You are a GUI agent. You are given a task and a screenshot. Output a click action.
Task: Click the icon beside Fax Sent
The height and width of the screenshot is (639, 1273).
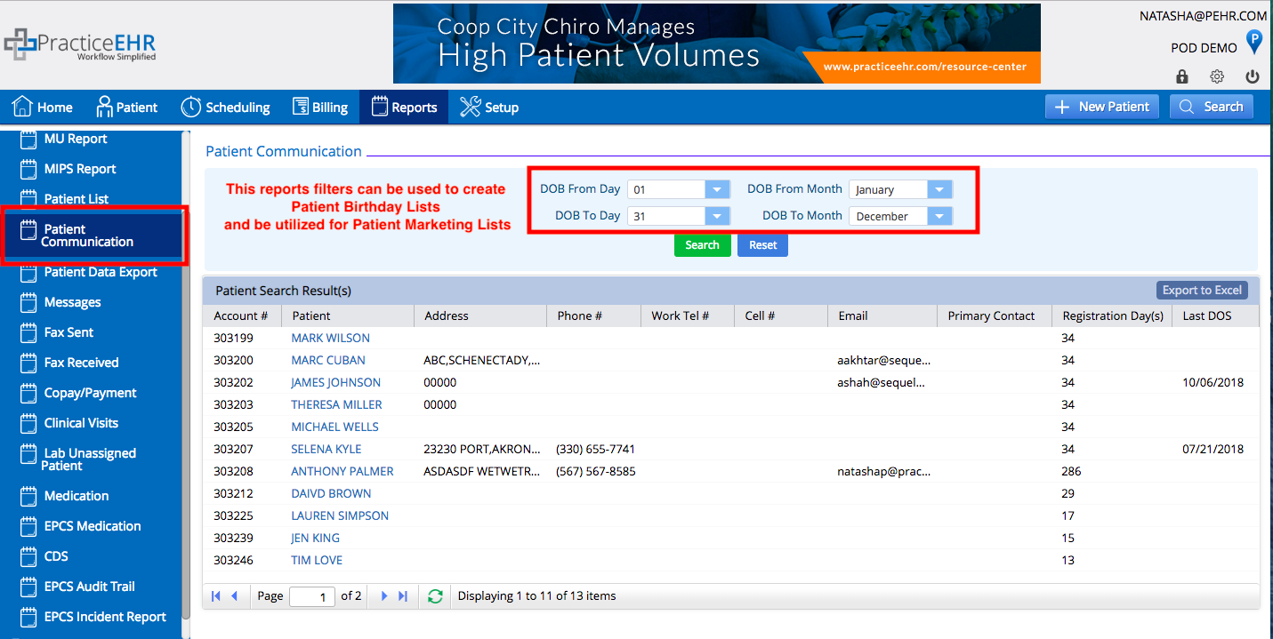(28, 332)
